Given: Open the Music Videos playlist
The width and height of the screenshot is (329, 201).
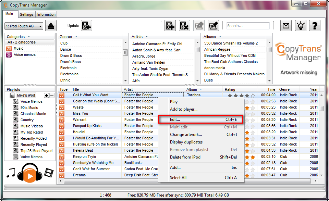Looking at the screenshot, I should pyautogui.click(x=32, y=126).
